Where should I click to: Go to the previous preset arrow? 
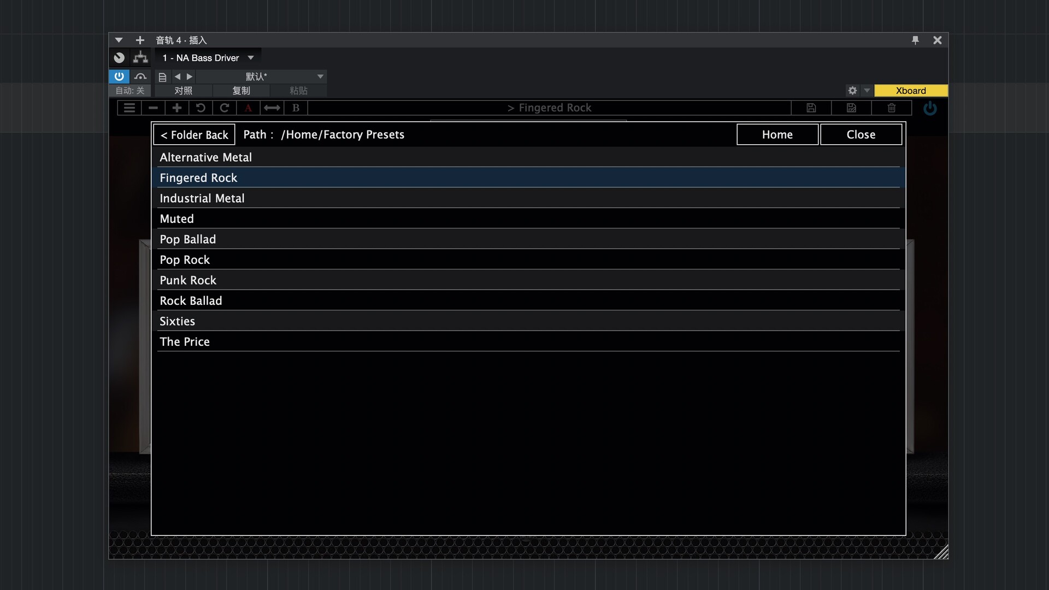[177, 76]
